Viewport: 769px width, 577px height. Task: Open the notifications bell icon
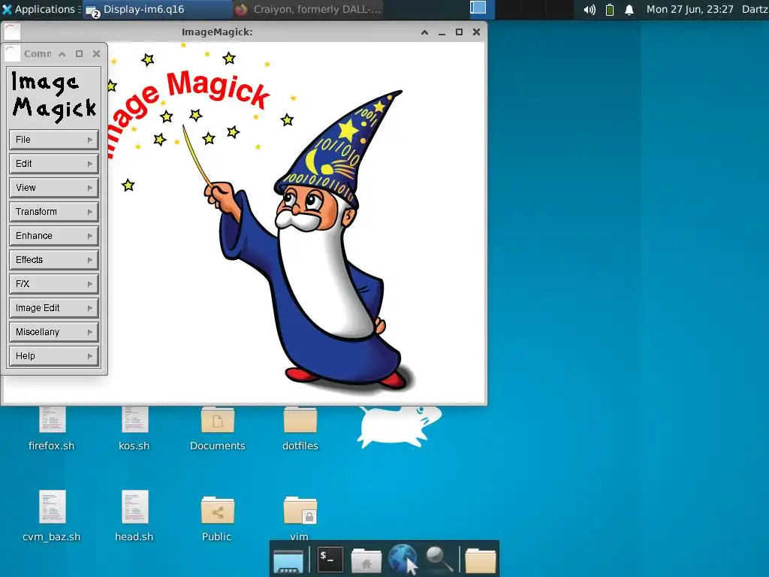tap(629, 9)
